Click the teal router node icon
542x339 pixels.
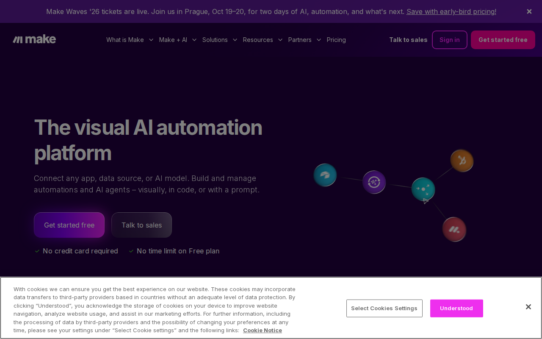pos(423,189)
